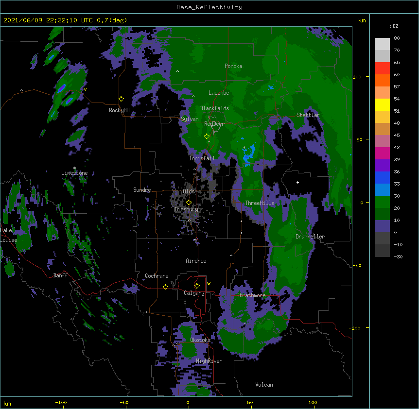This screenshot has width=419, height=409.
Task: Click the Vulcan town label
Action: point(264,385)
